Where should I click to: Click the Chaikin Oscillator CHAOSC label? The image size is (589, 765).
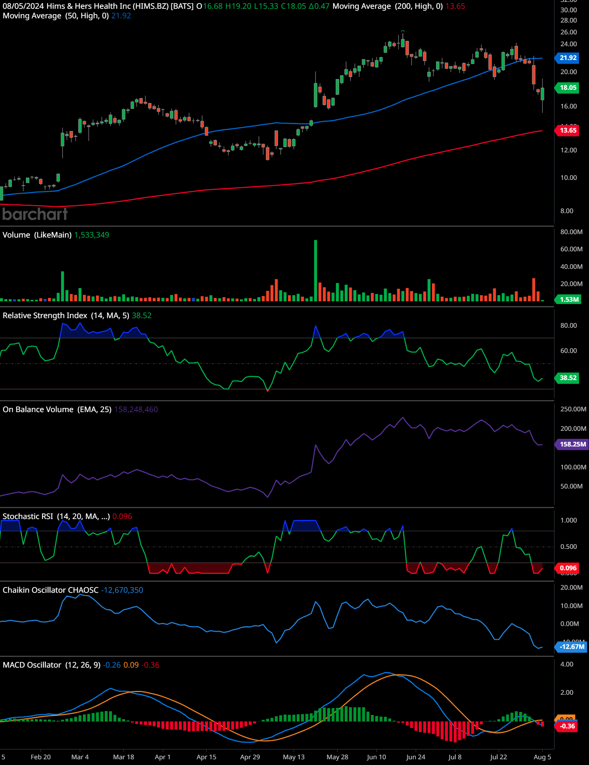click(x=50, y=590)
